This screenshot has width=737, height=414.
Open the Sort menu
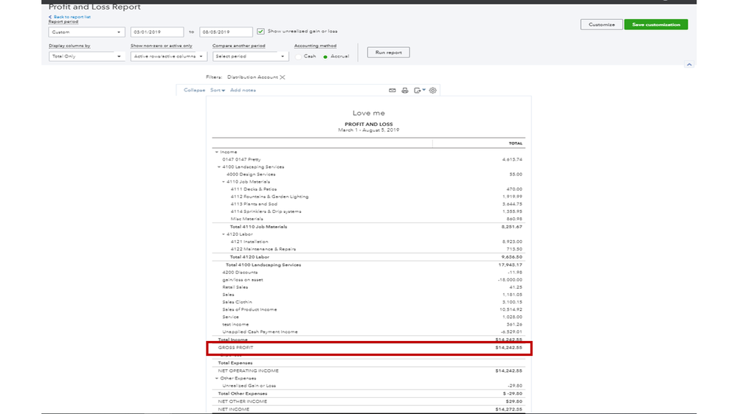click(x=218, y=91)
